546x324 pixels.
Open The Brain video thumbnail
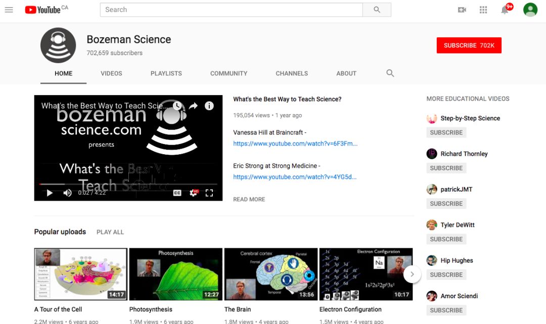coord(271,274)
